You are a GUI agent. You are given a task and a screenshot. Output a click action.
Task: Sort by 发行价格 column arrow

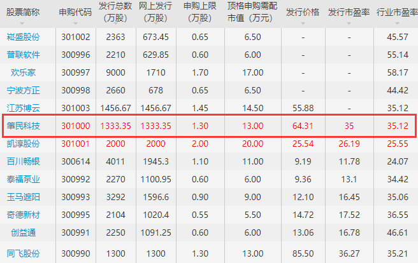coord(303,24)
